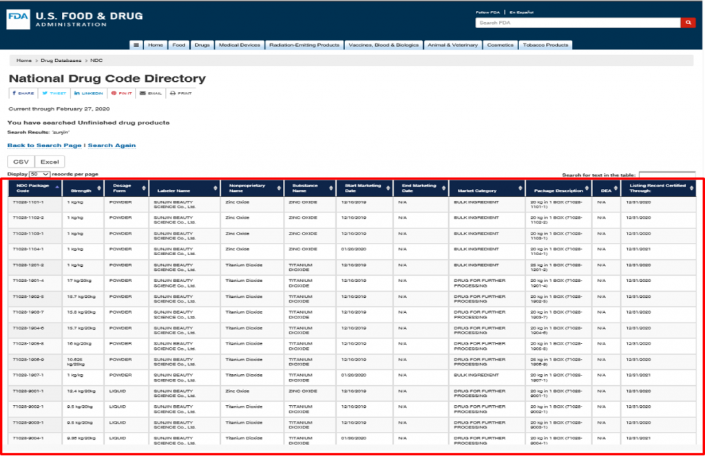Email this page using the Email icon
705x456 pixels.
click(x=151, y=93)
